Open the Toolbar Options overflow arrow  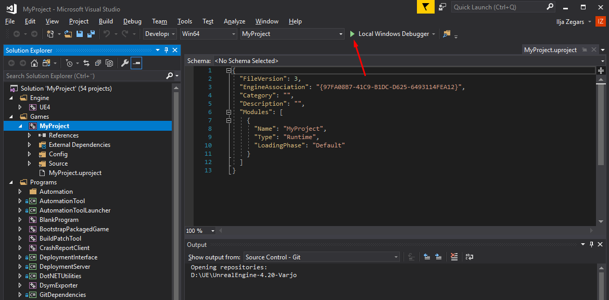click(x=456, y=36)
